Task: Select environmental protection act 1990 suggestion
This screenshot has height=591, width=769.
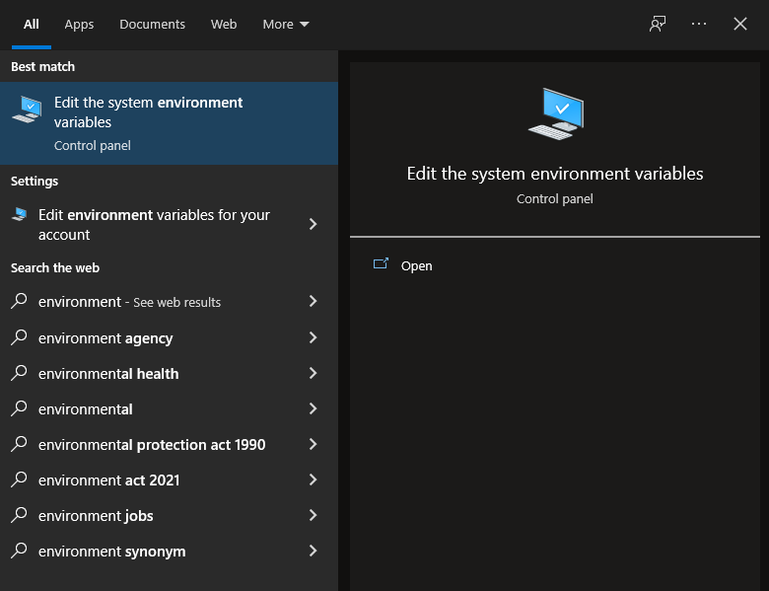Action: [x=152, y=444]
